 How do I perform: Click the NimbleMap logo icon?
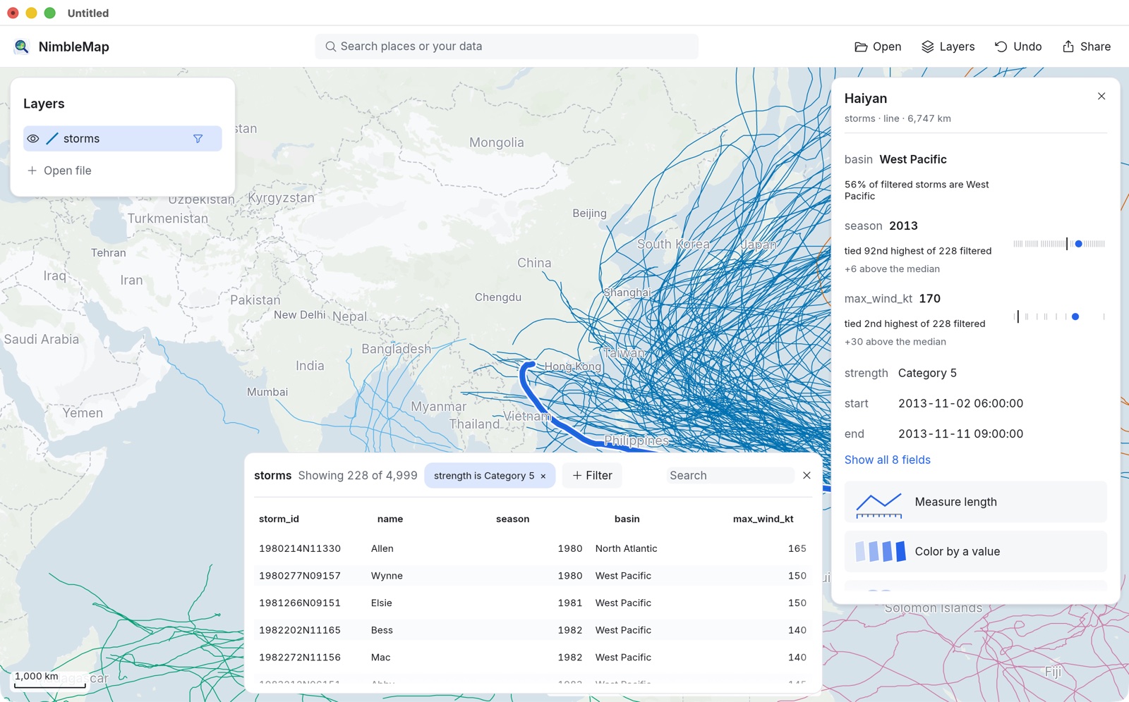pos(22,47)
